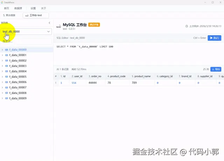Expand the t_data_00009 tree node
Image resolution: width=224 pixels, height=161 pixels.
pos(2,98)
